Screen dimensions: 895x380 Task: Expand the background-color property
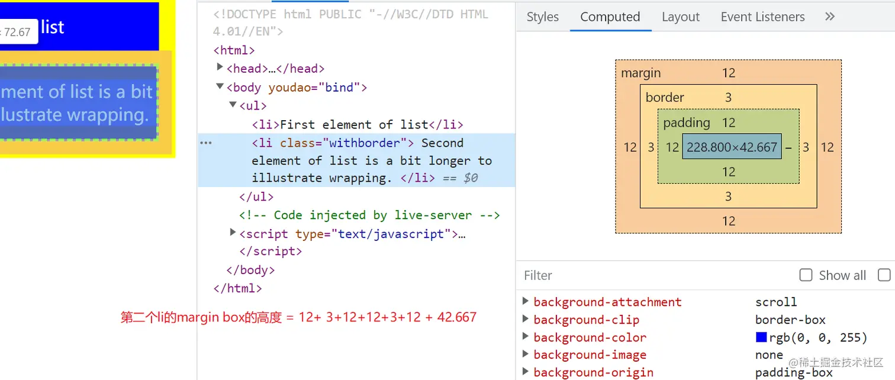(x=526, y=337)
